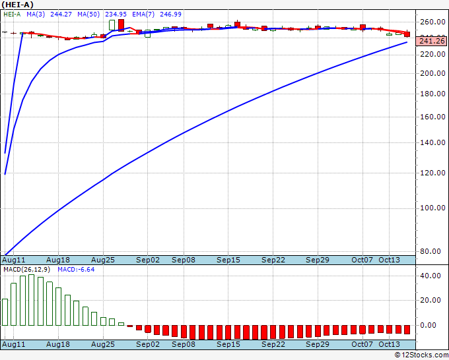Click Sep29 on the price chart date axis
This screenshot has width=449, height=360.
click(x=318, y=260)
